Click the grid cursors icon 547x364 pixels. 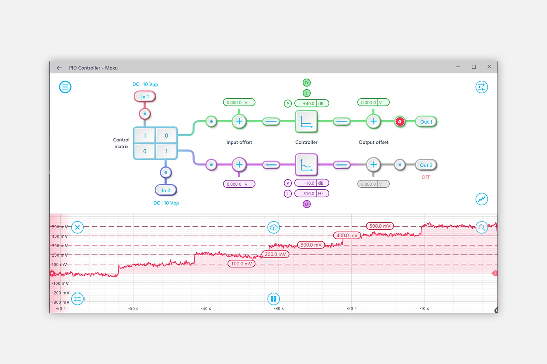click(77, 299)
